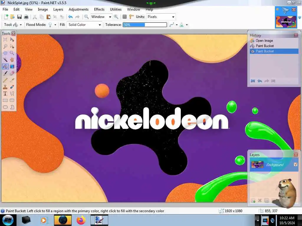Select the Freeform Shape tool

12,107
